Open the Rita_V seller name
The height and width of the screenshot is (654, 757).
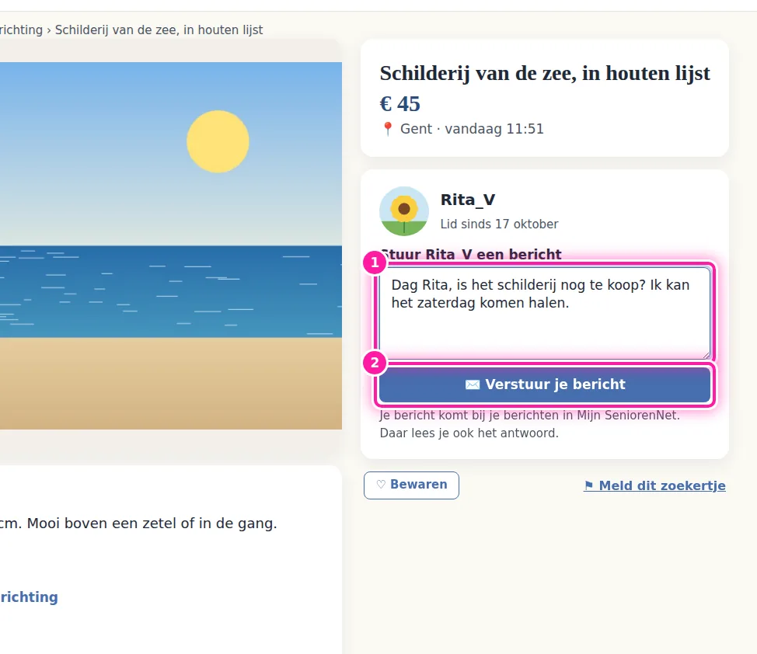[468, 200]
